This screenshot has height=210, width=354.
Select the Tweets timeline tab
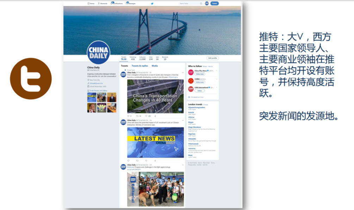(x=124, y=66)
